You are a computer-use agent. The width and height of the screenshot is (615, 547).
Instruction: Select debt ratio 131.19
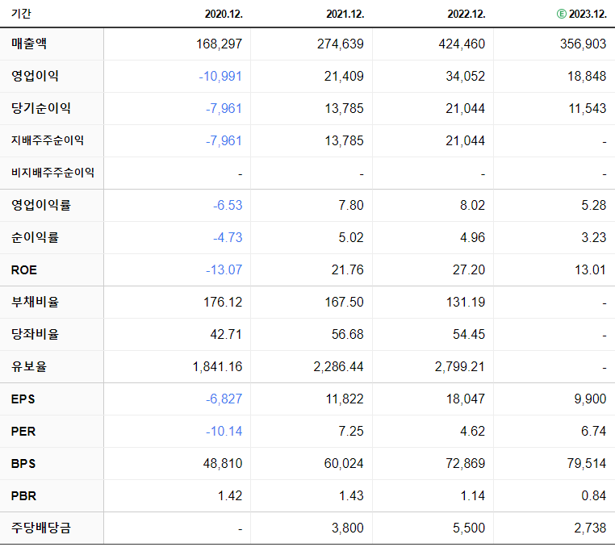[x=466, y=302]
